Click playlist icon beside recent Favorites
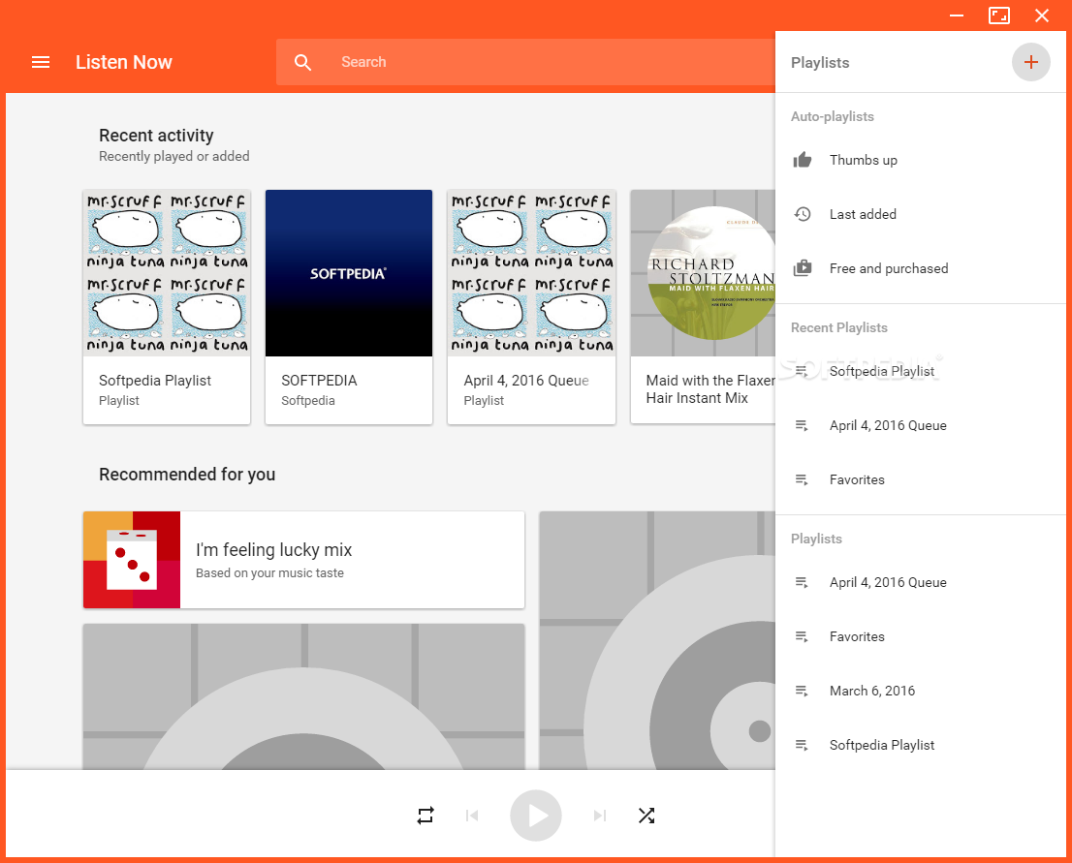This screenshot has width=1072, height=863. tap(802, 479)
